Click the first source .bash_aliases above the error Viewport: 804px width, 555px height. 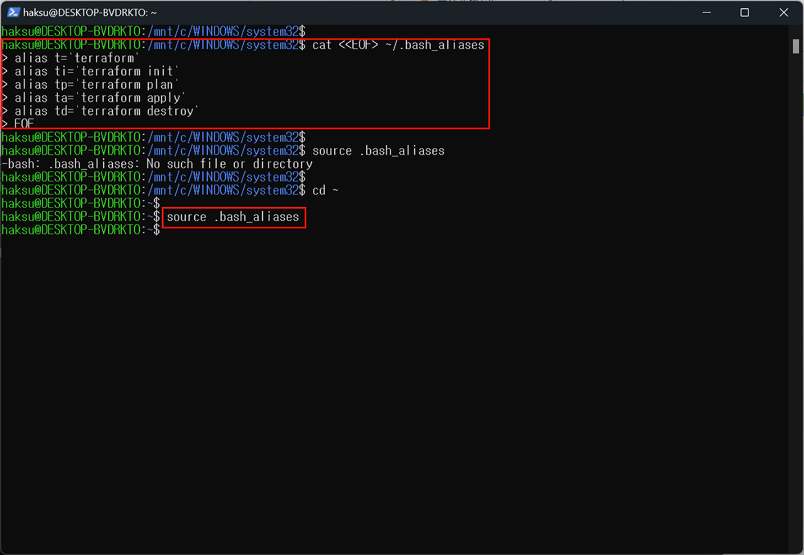pyautogui.click(x=378, y=151)
